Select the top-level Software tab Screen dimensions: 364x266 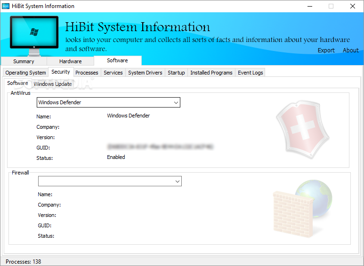117,60
